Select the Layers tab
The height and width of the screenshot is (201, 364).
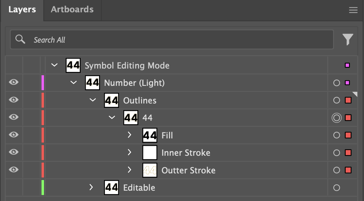tap(22, 9)
